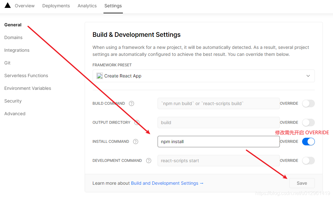
Task: Enable the Build Command override toggle
Action: pyautogui.click(x=308, y=103)
